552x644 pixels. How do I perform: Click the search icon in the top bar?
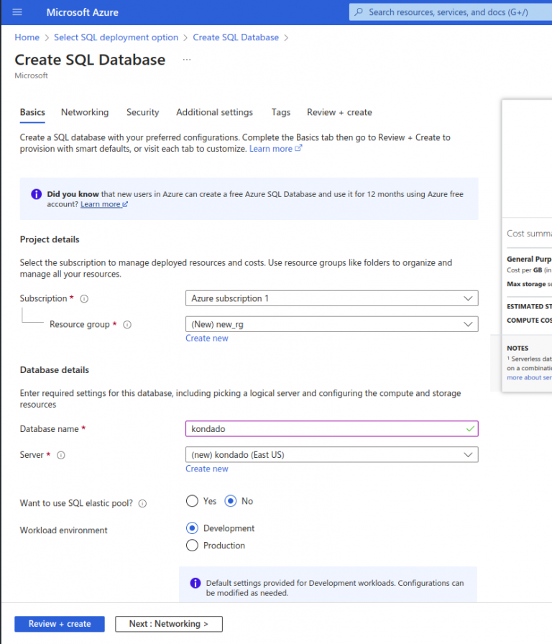[x=359, y=12]
